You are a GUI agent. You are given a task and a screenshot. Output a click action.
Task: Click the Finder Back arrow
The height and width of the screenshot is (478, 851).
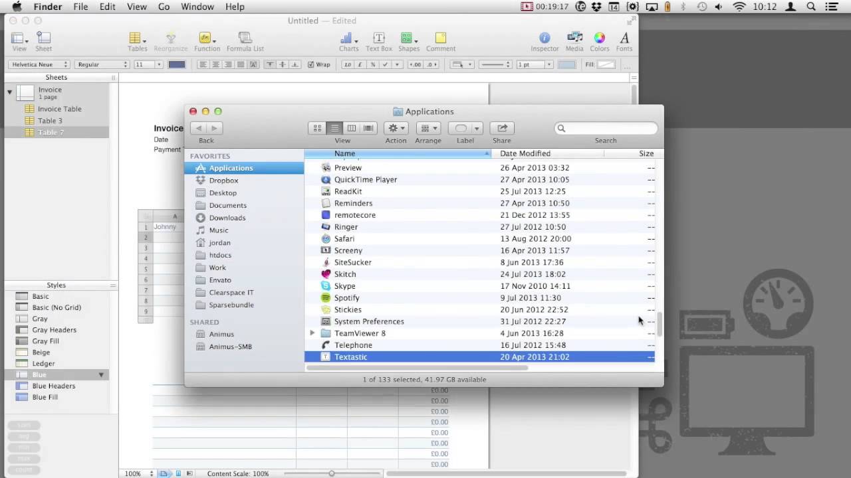pos(198,128)
